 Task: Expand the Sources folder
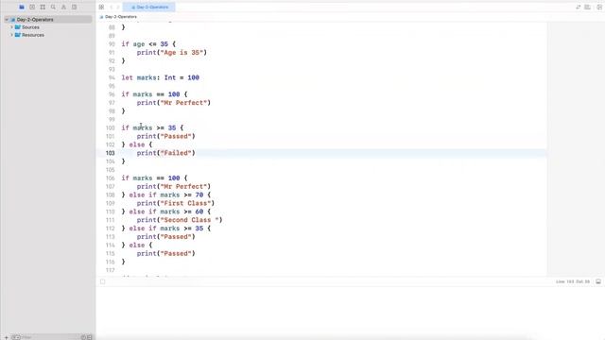(x=12, y=27)
